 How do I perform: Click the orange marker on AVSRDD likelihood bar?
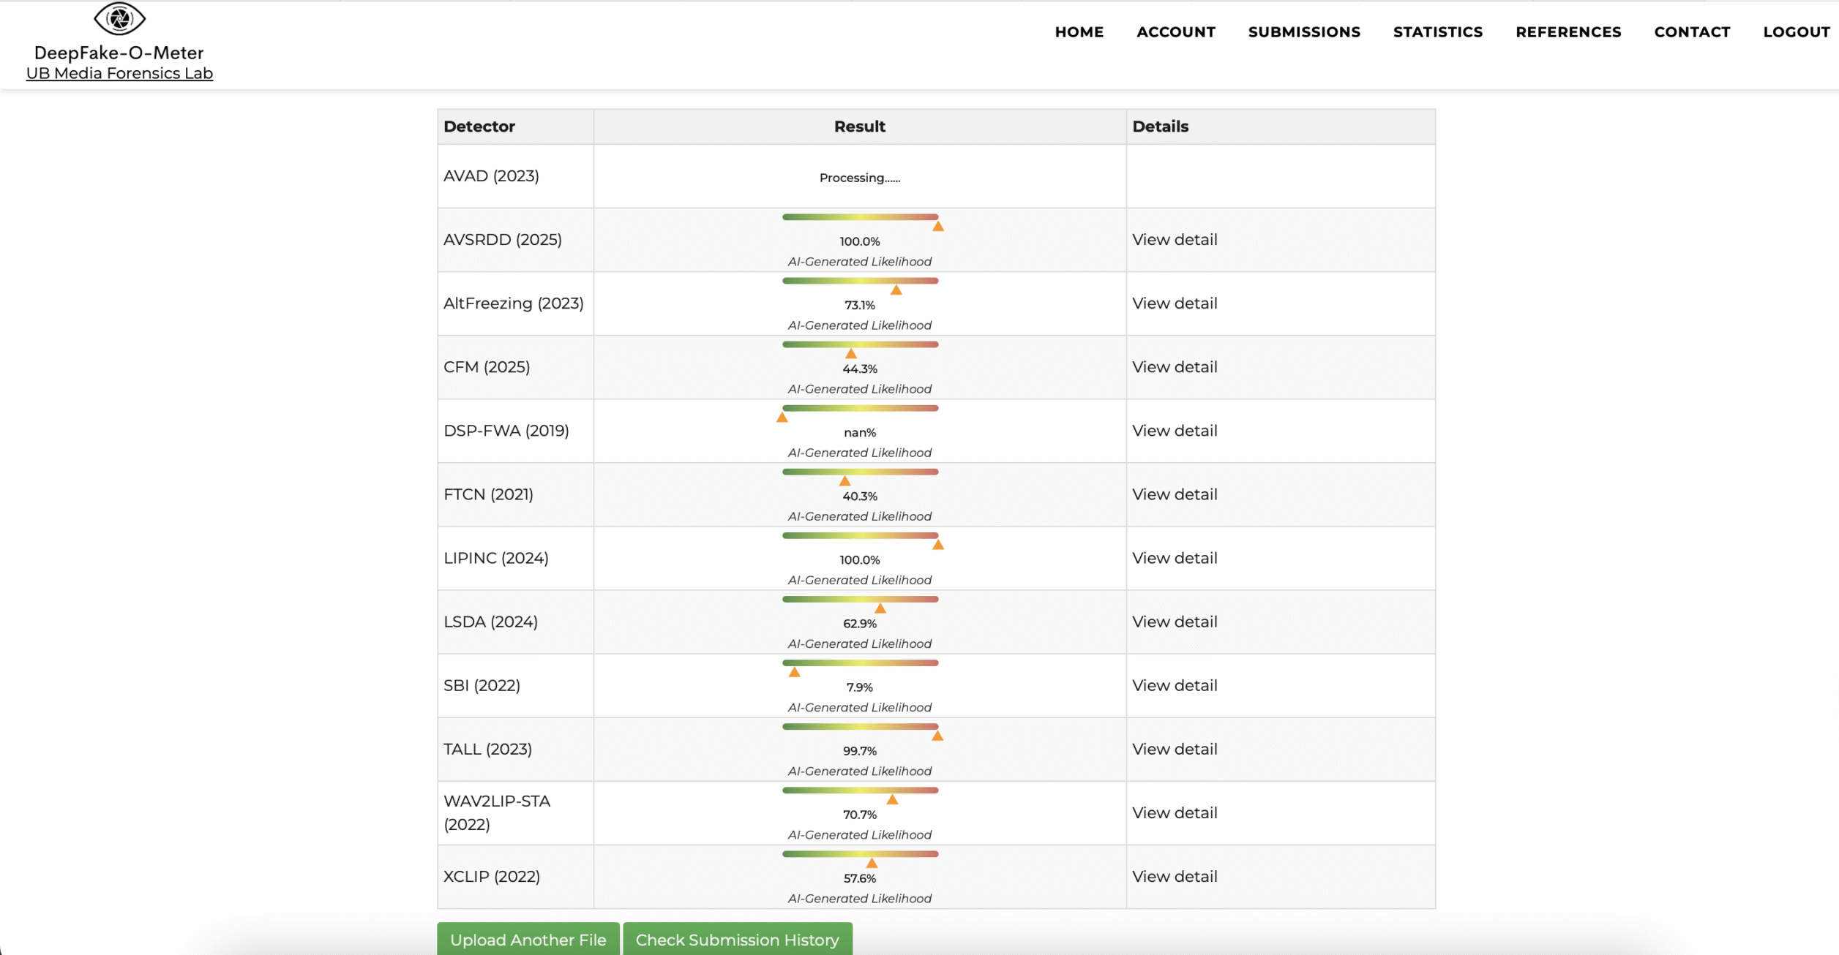(x=937, y=227)
